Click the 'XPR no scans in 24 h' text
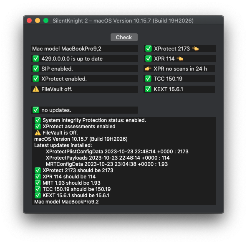 (x=180, y=69)
